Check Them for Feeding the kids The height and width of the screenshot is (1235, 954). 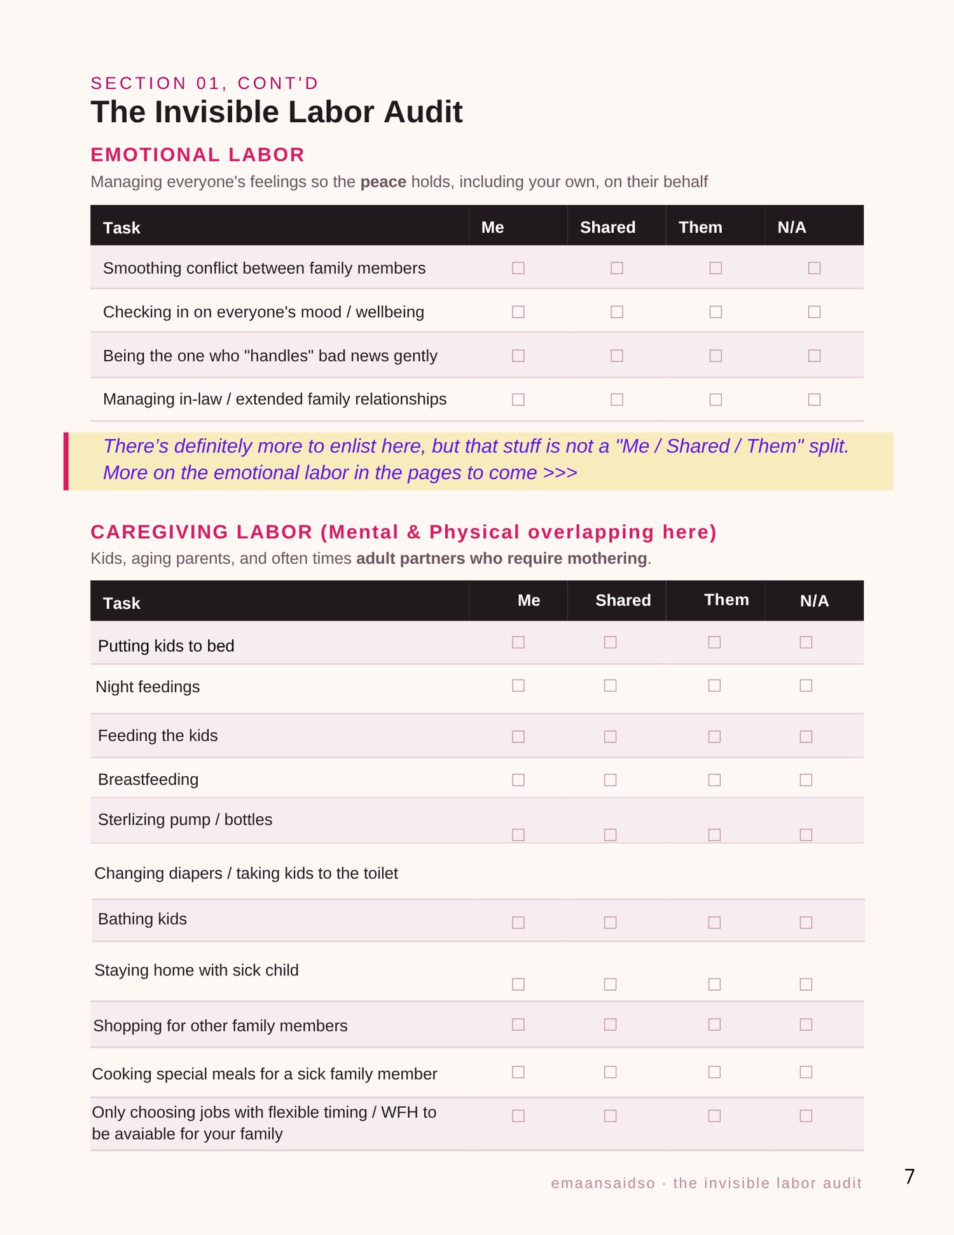click(x=715, y=736)
